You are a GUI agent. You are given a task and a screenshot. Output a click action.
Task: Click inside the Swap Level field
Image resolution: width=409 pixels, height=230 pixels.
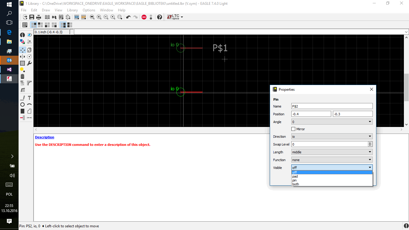click(x=330, y=144)
